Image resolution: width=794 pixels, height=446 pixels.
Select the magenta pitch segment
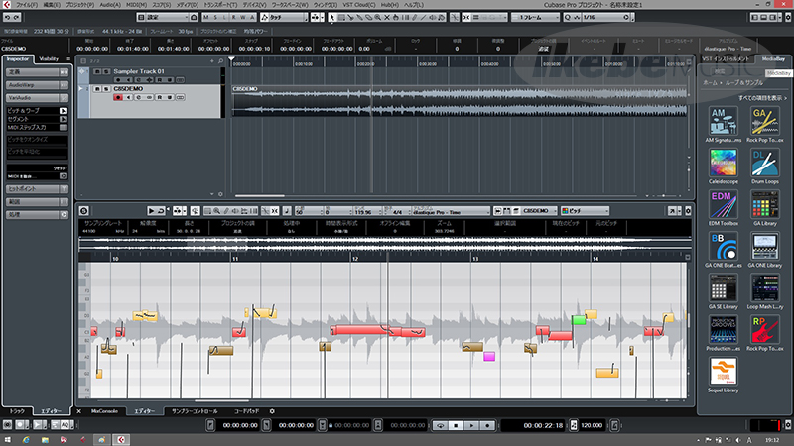[488, 356]
